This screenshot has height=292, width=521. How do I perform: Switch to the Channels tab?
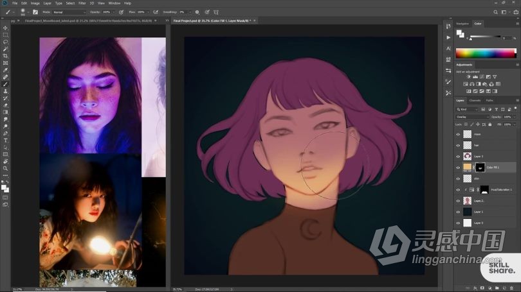(x=475, y=100)
